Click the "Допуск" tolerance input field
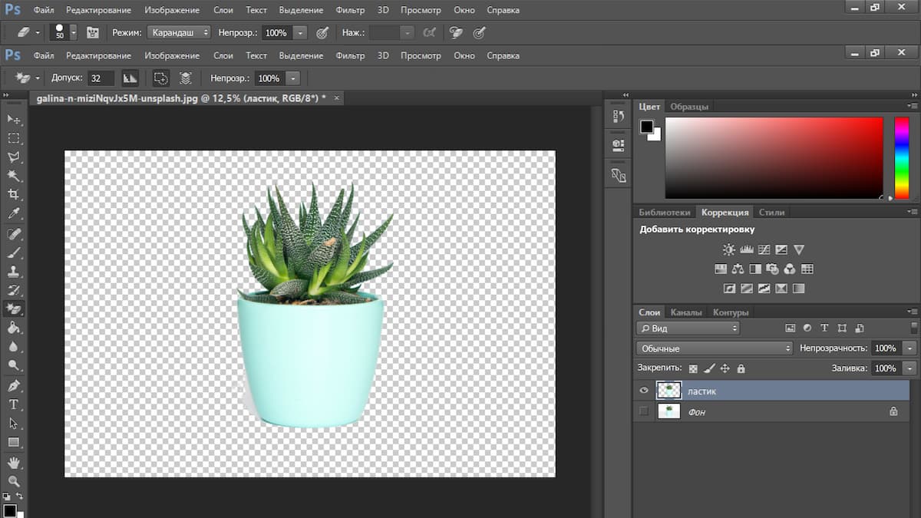Viewport: 921px width, 518px height. (x=101, y=78)
